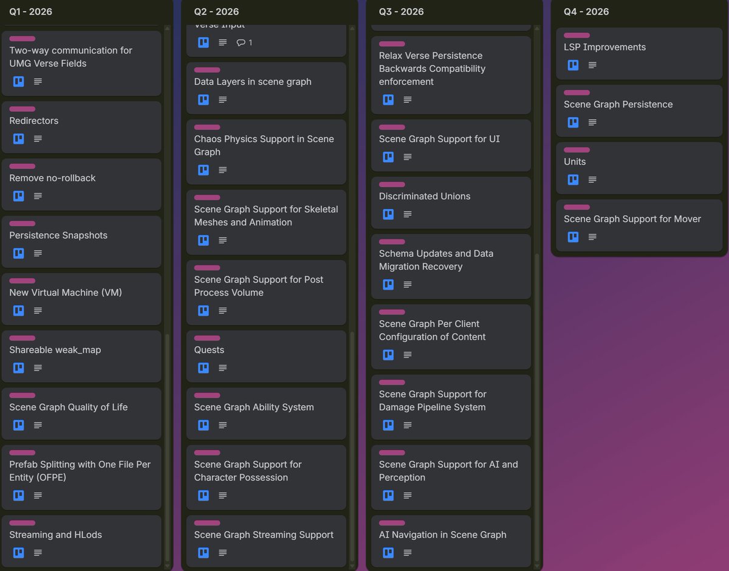
Task: Click description icon on Discriminated Unions card
Action: click(x=408, y=214)
